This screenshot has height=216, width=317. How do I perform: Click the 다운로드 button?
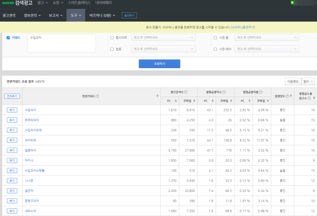coord(293,81)
